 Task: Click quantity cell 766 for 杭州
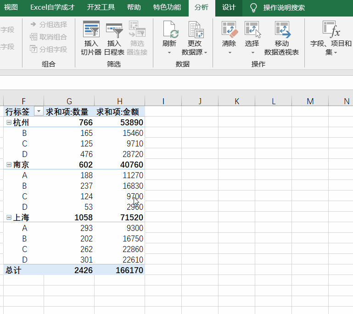(x=69, y=122)
